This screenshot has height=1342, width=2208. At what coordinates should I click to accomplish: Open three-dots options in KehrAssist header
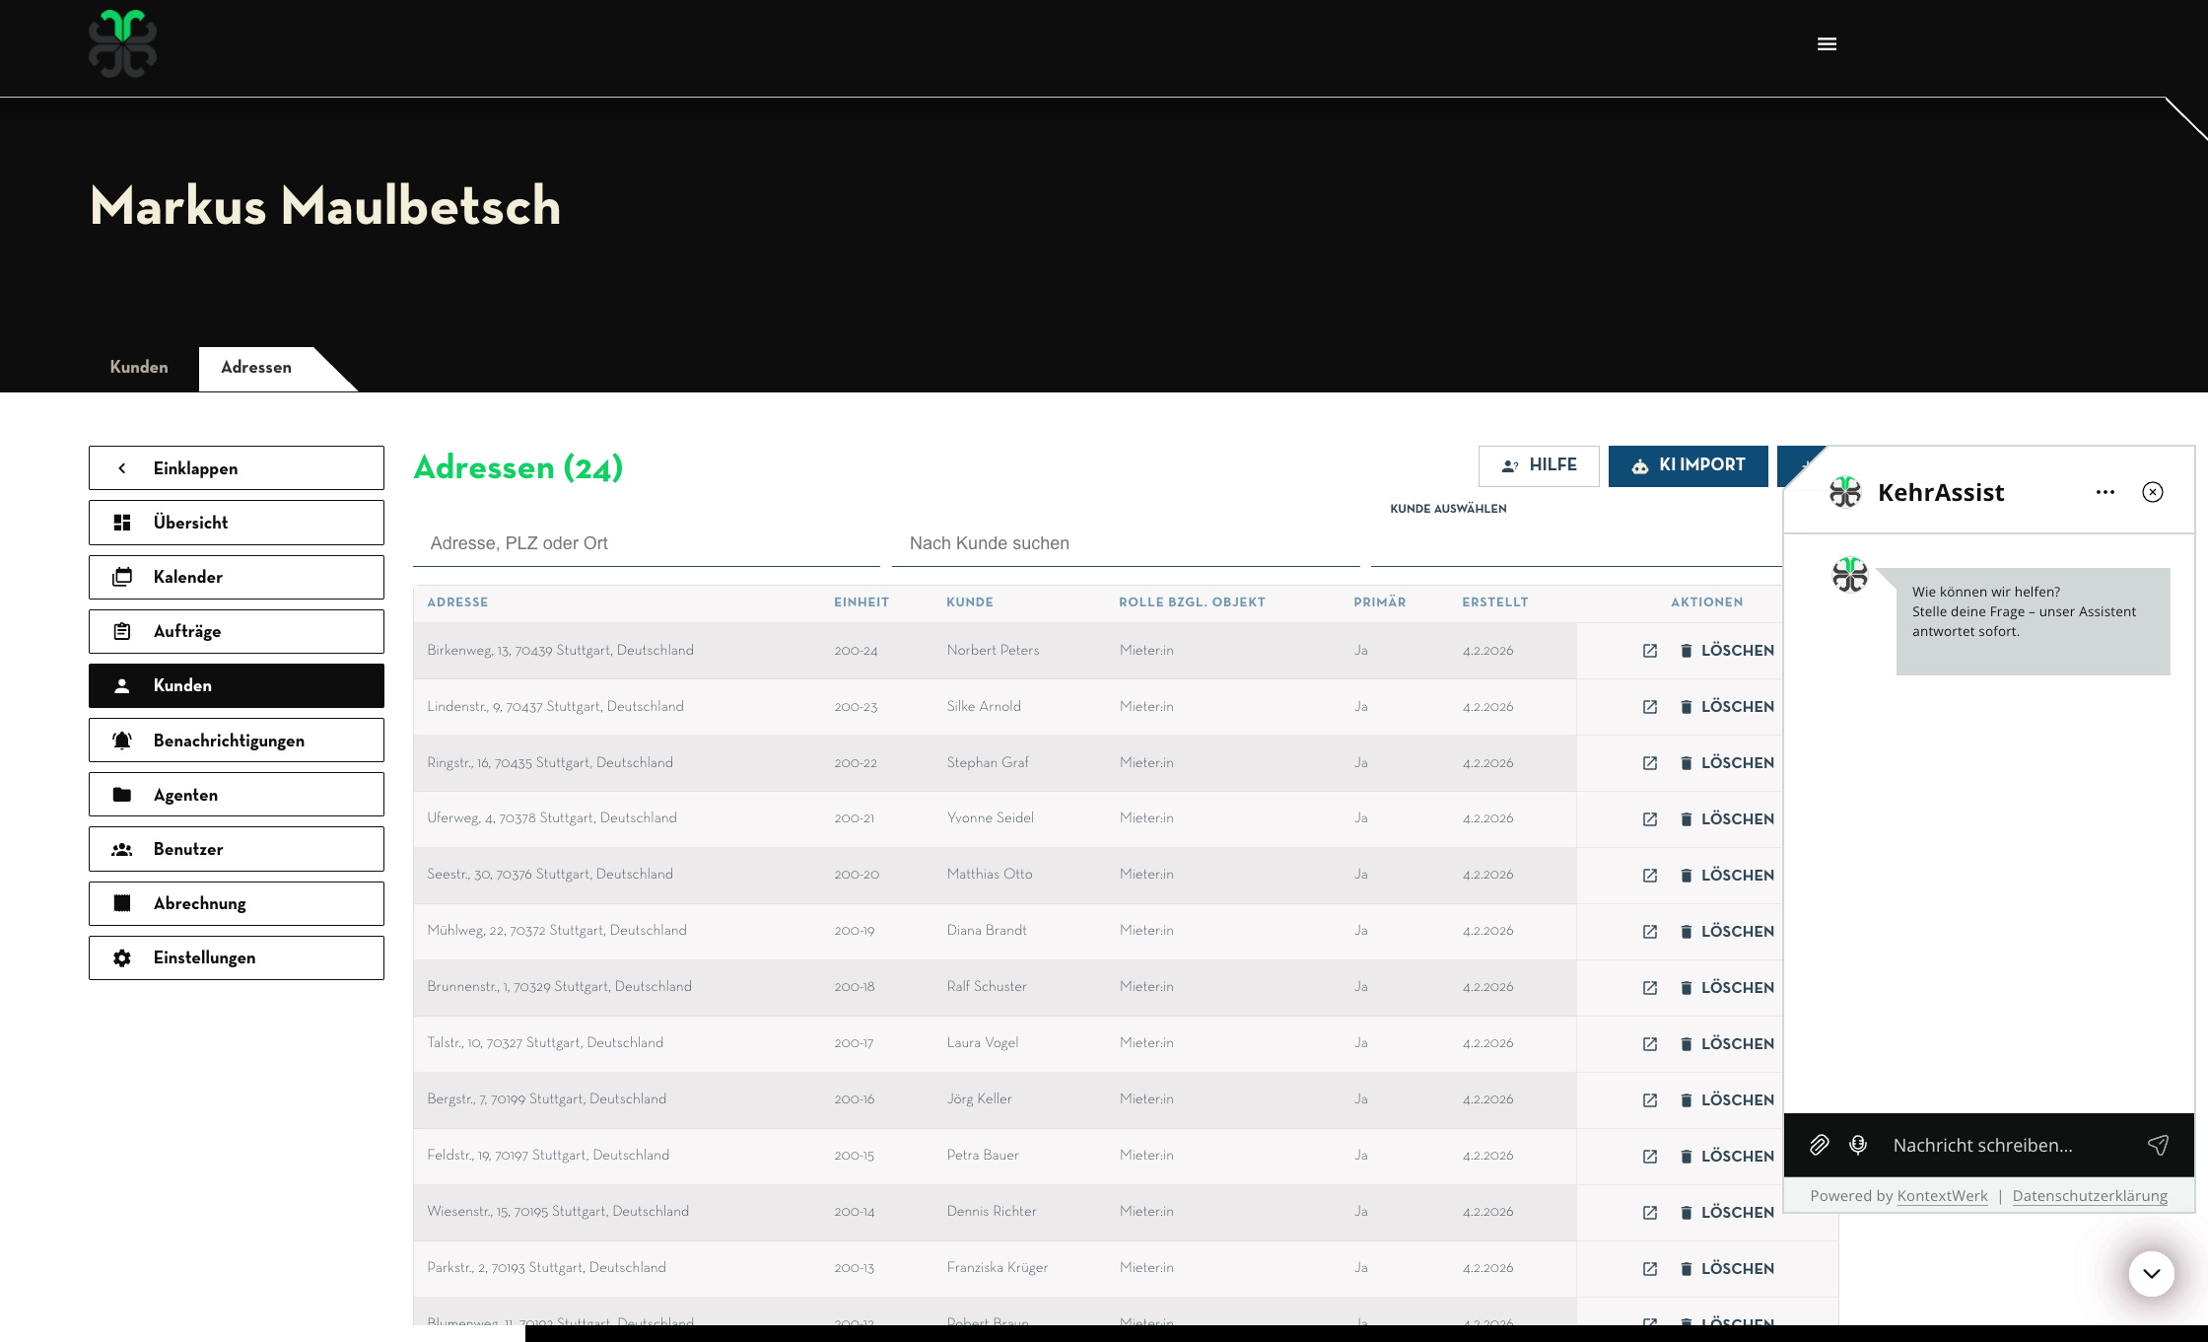pos(2105,492)
